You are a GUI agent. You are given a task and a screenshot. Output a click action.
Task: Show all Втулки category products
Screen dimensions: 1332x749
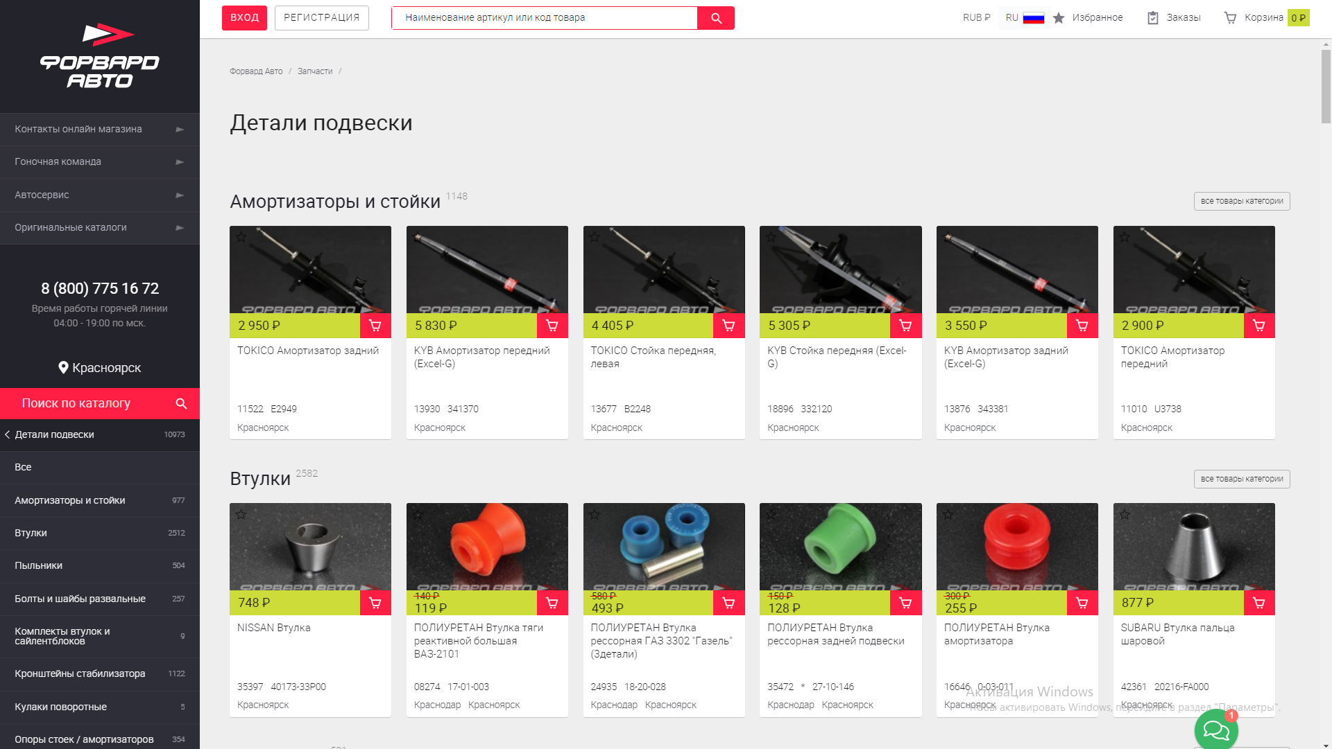tap(1242, 479)
